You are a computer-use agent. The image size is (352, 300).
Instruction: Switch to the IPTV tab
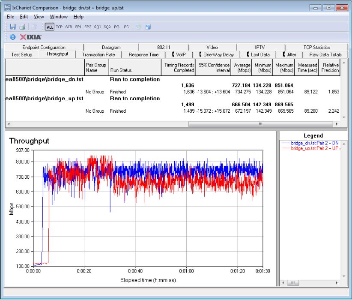tap(260, 48)
